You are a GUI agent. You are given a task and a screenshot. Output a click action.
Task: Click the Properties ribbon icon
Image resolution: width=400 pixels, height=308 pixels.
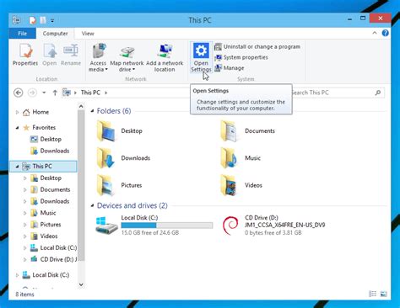tap(25, 50)
